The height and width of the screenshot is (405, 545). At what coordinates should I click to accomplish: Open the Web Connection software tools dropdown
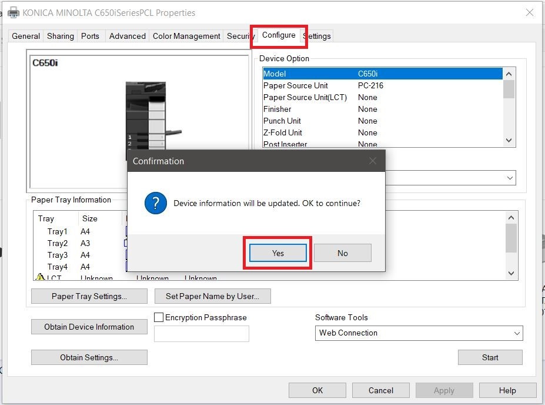point(419,333)
